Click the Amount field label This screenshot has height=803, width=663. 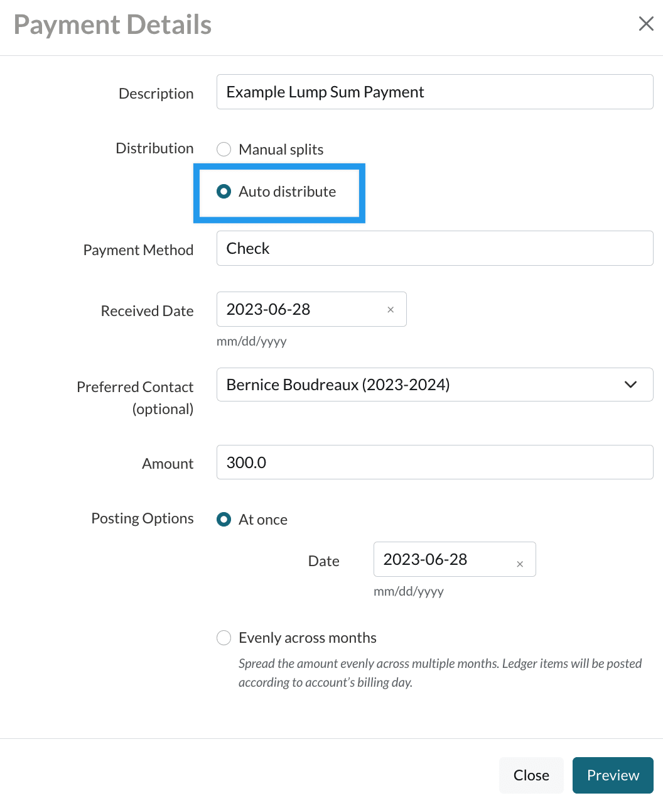tap(168, 464)
